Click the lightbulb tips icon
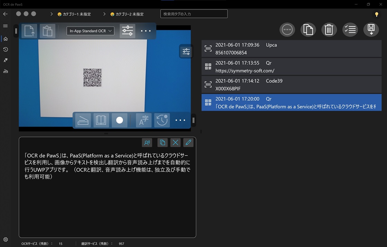This screenshot has height=247, width=387. pos(377,14)
